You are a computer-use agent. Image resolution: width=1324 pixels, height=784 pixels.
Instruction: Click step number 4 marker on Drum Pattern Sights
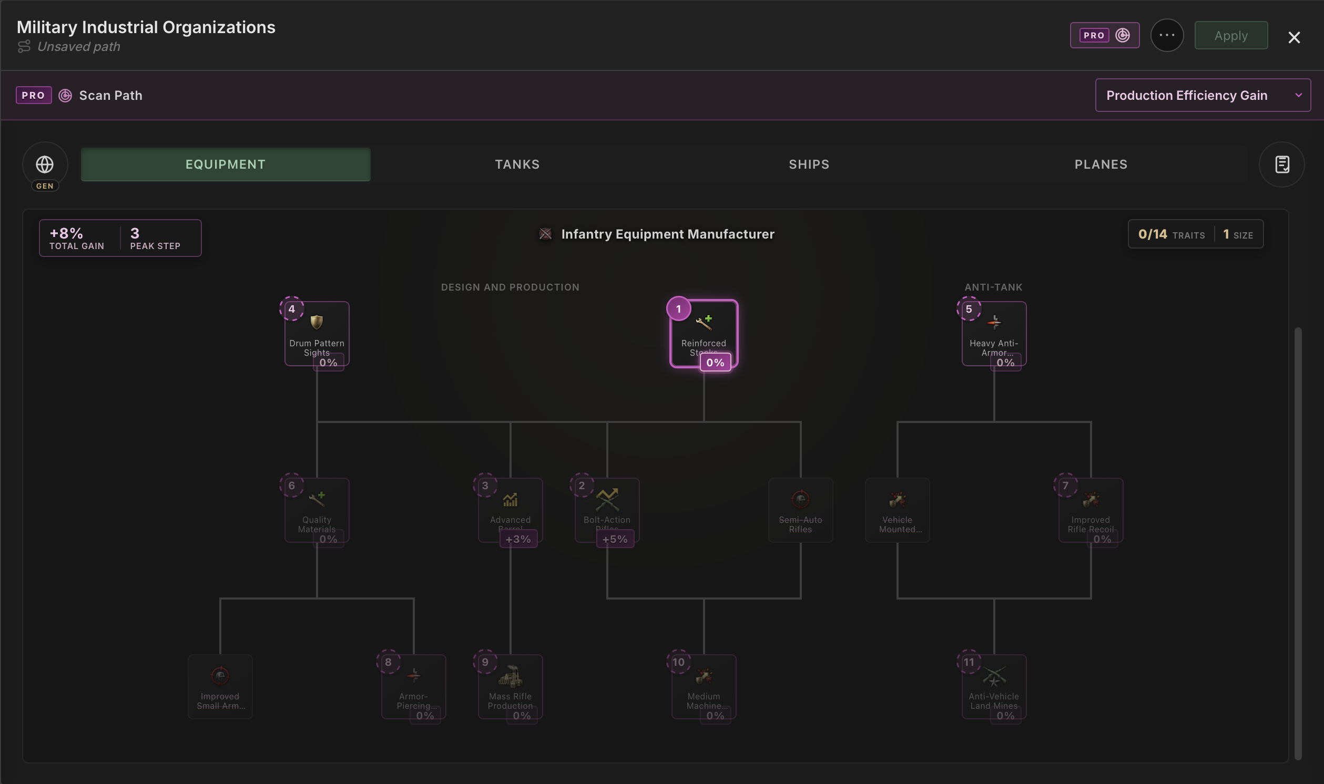coord(292,309)
